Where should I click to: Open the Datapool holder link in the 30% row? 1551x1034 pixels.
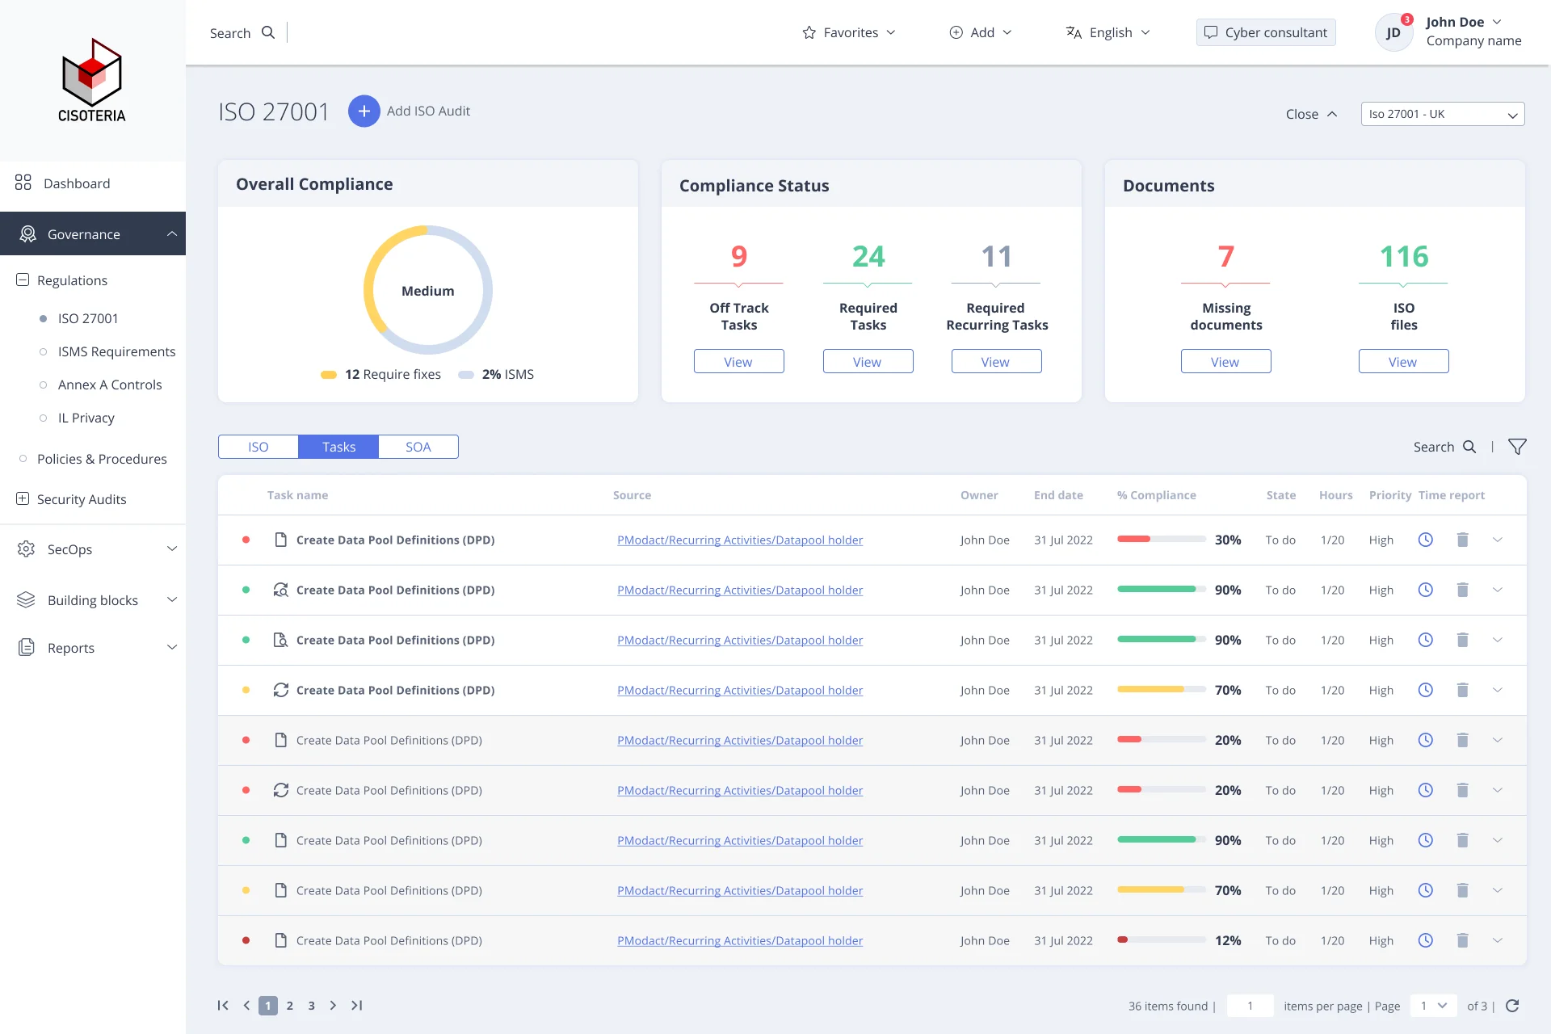(x=740, y=540)
